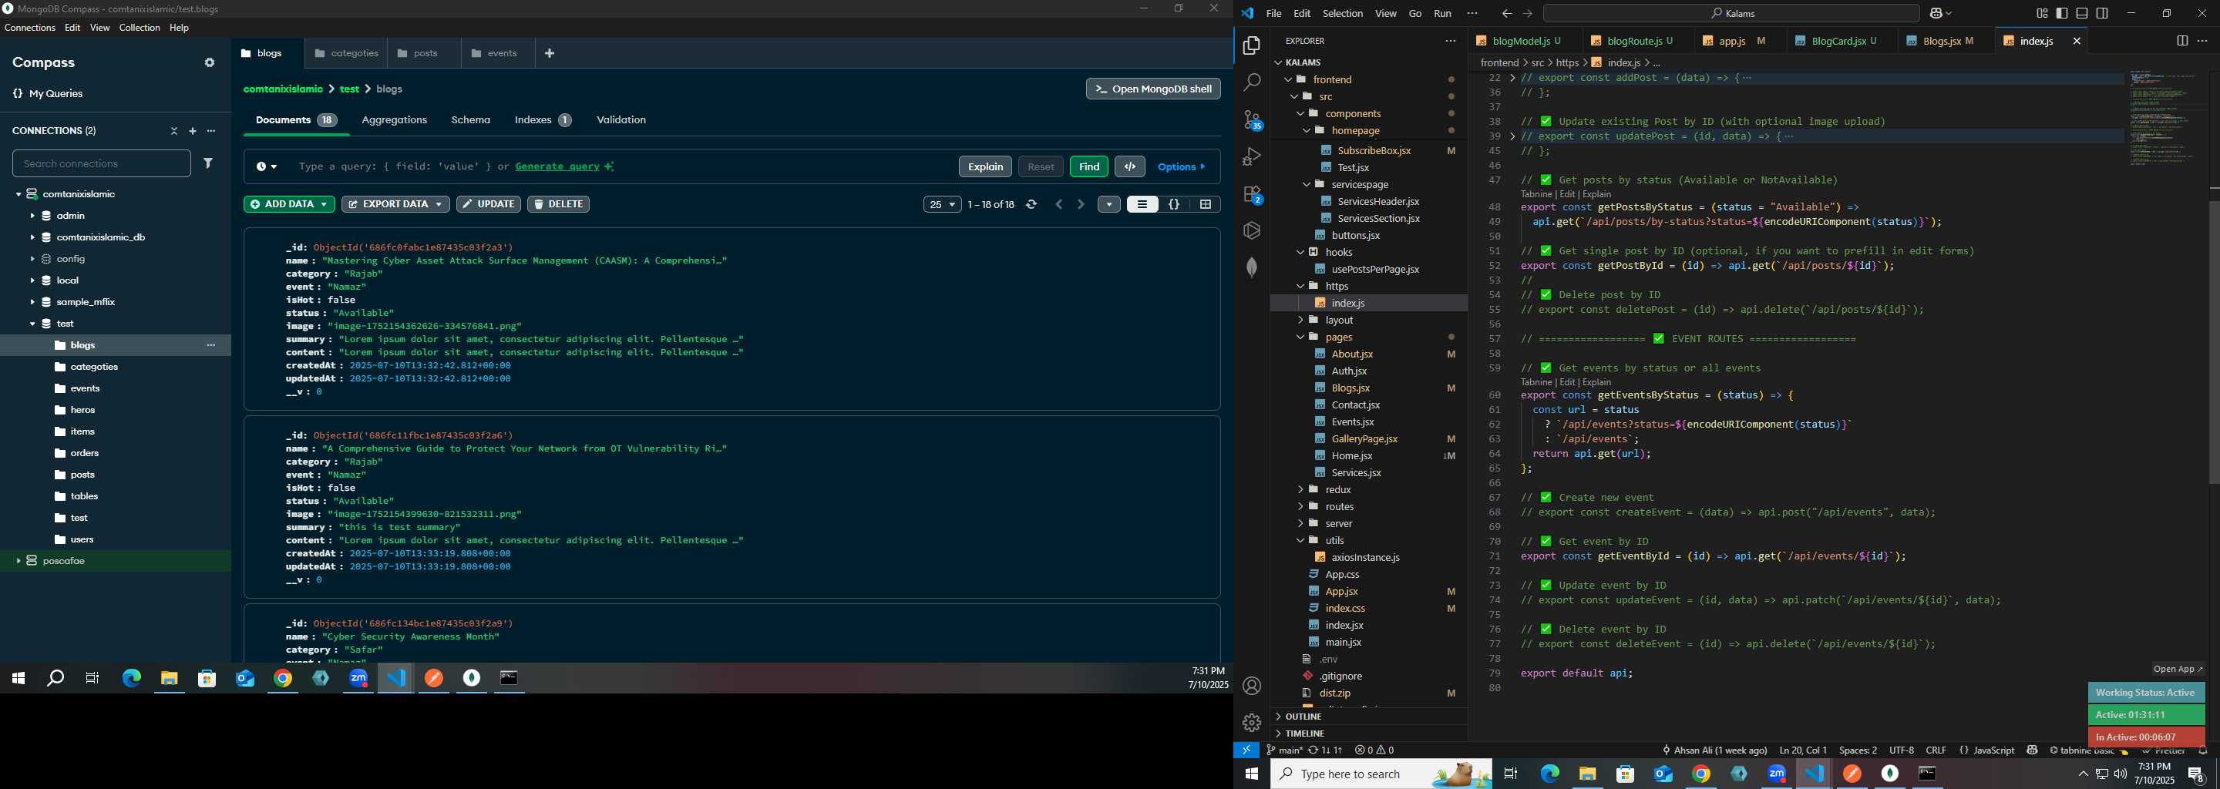
Task: Switch documents to JSON view
Action: (x=1174, y=204)
